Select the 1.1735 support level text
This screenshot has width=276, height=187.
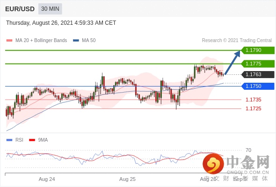(x=253, y=100)
